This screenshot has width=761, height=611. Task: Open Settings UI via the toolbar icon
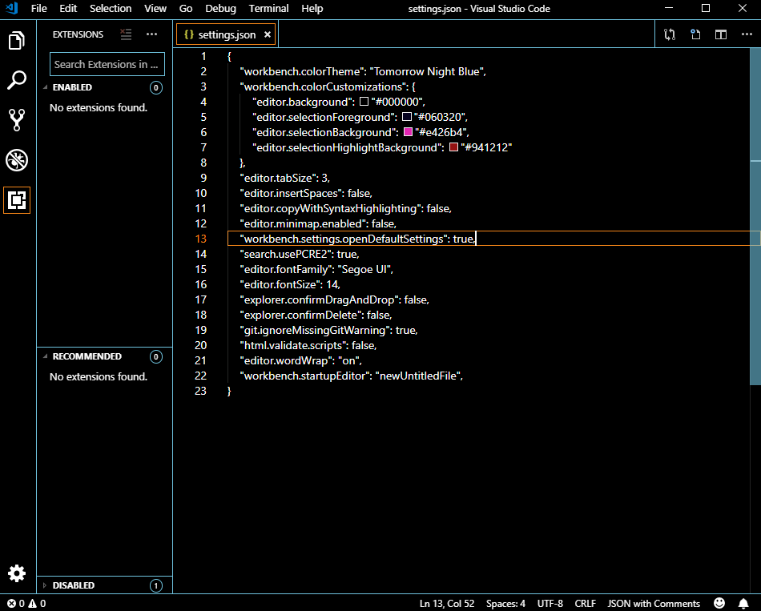click(695, 34)
